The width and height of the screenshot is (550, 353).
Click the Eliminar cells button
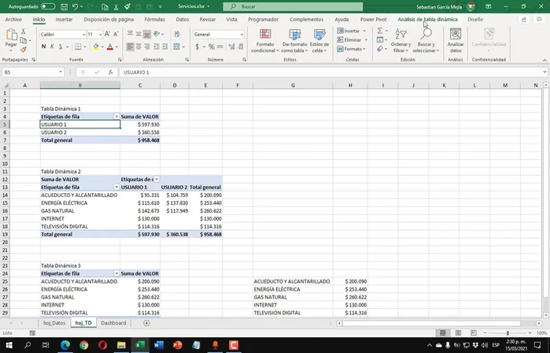[x=349, y=40]
